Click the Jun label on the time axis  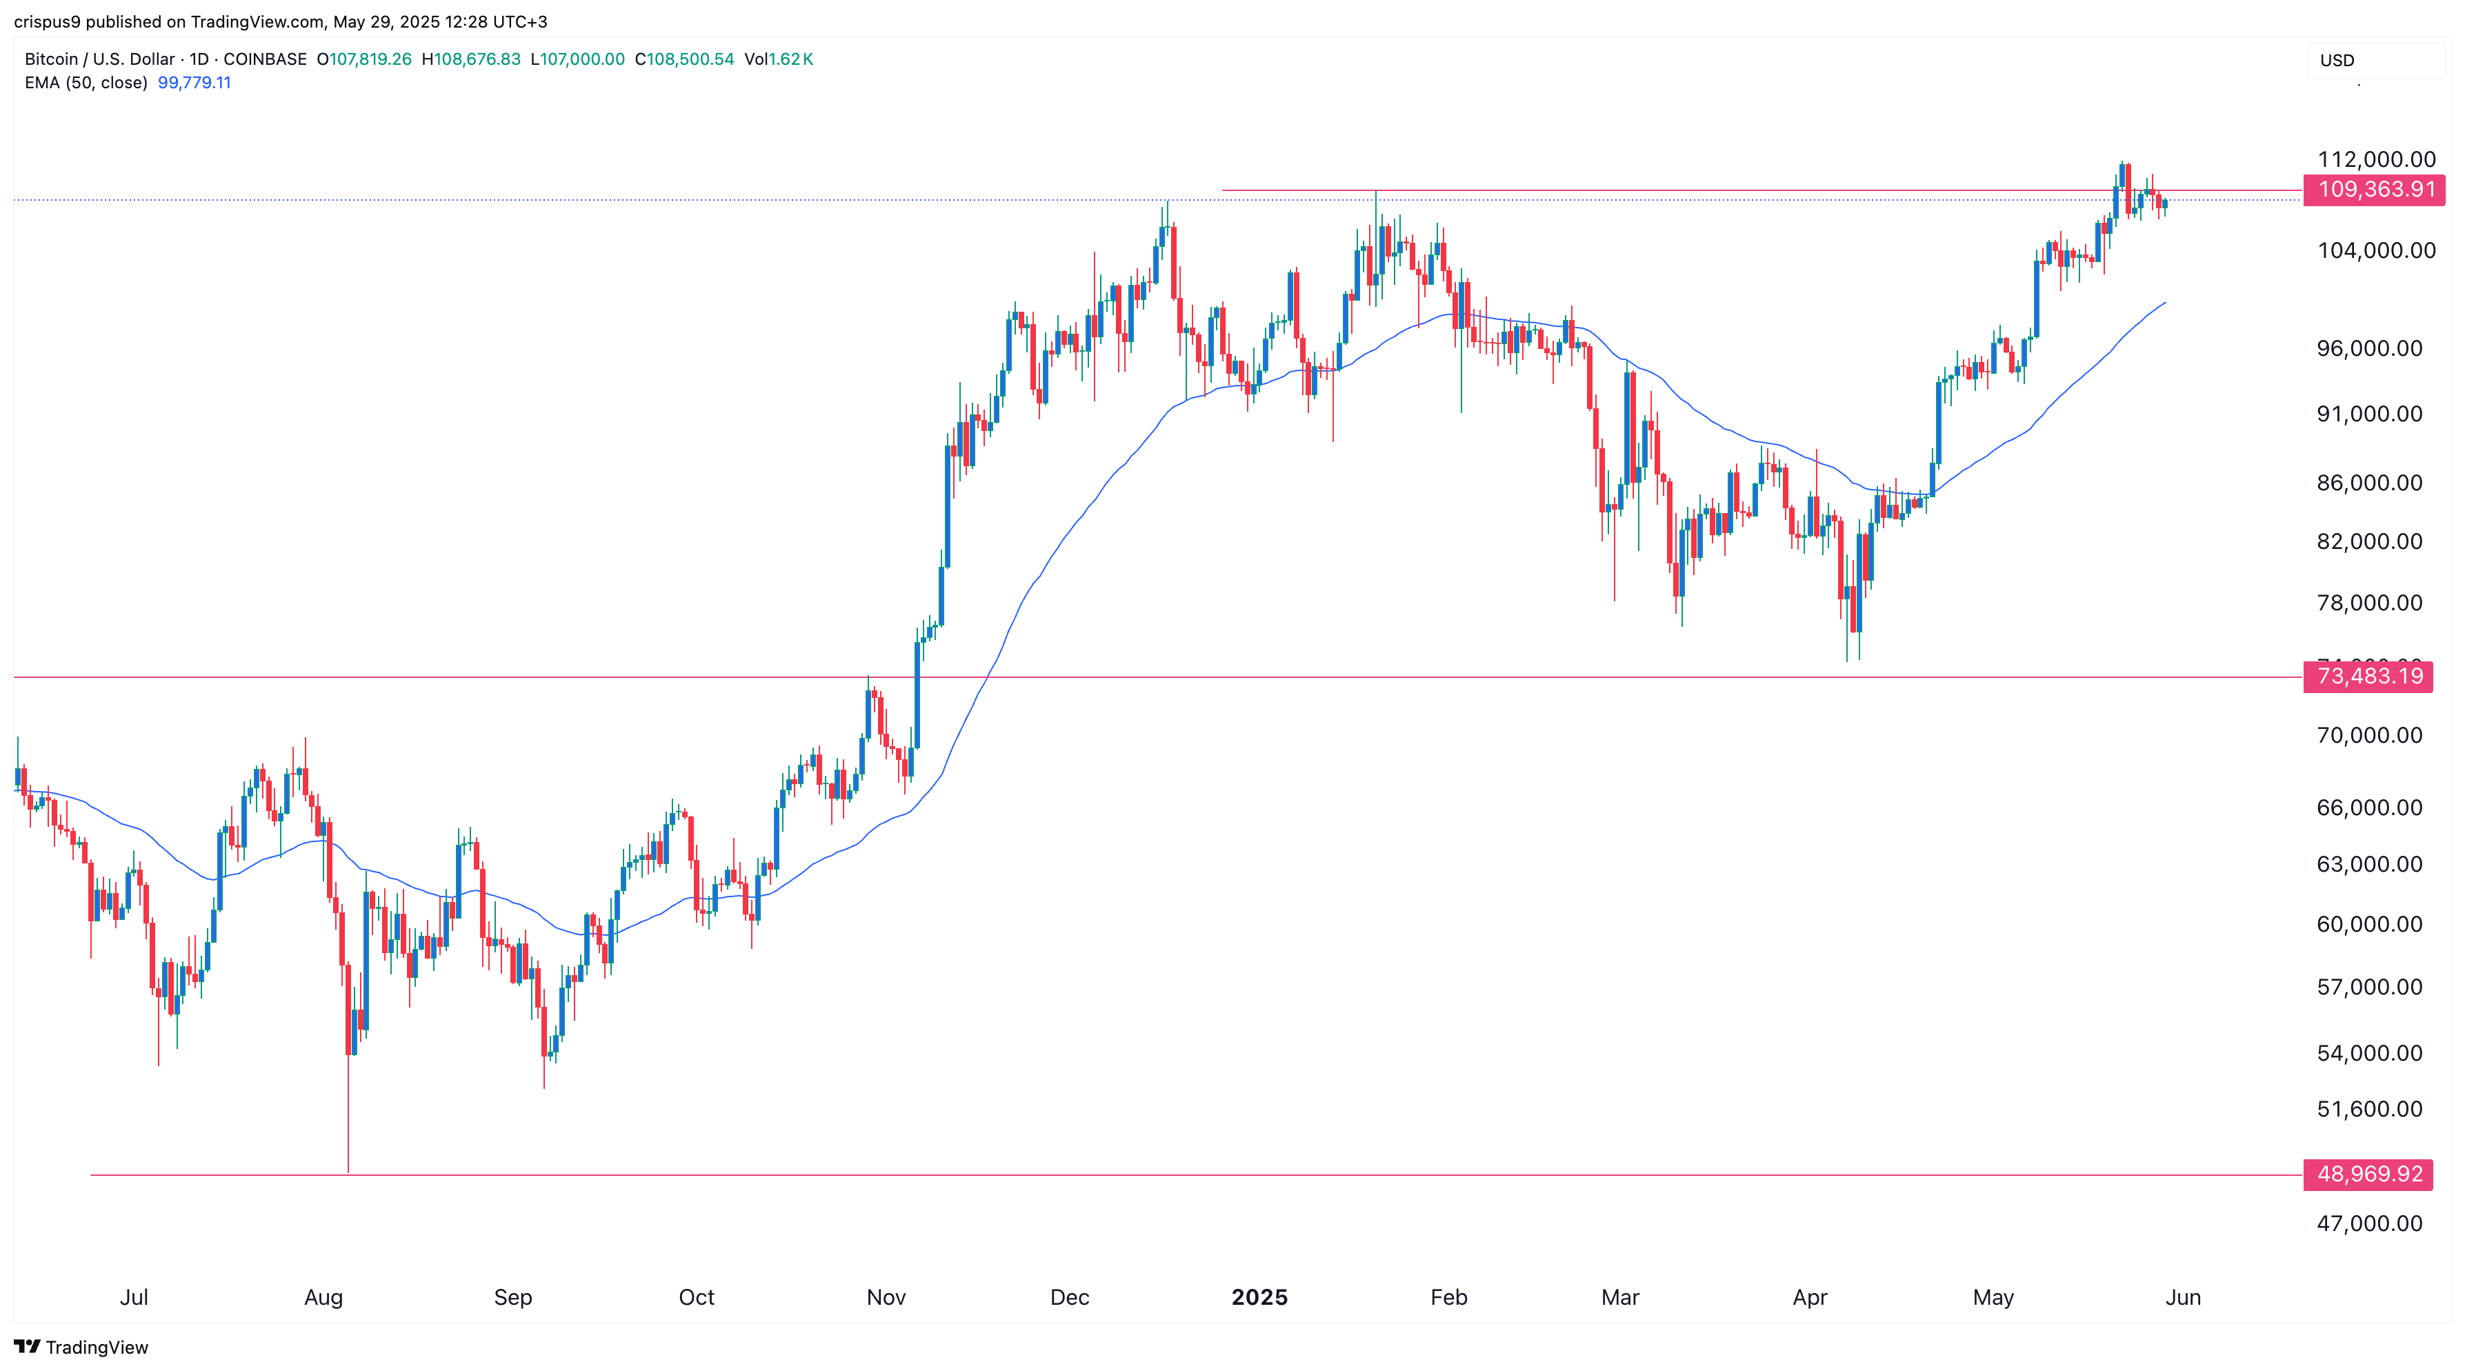click(x=2183, y=1297)
